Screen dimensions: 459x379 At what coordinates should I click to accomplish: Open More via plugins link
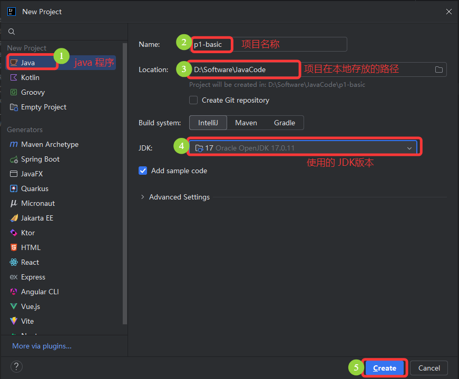coord(42,346)
